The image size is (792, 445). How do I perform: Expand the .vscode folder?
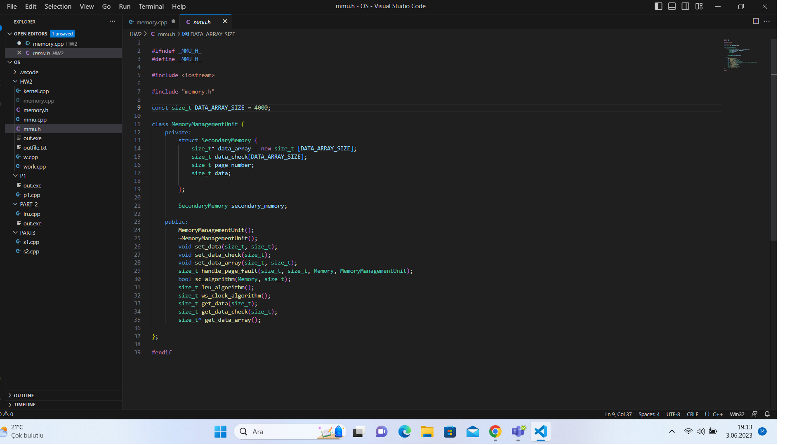29,72
